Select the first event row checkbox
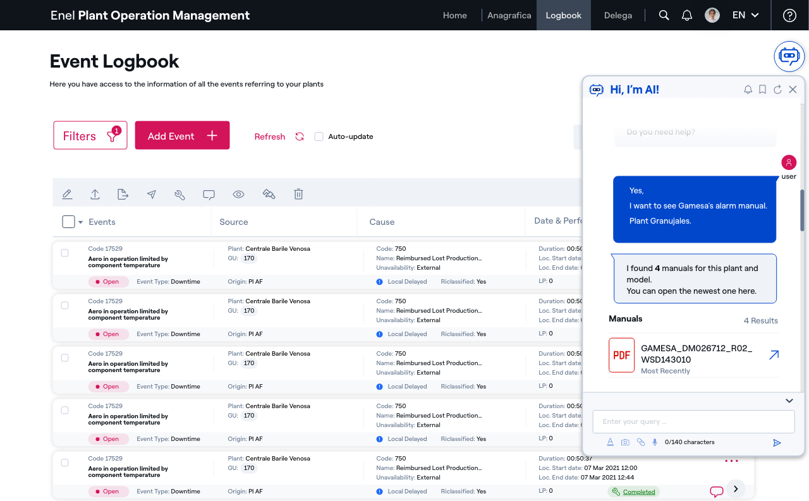 tap(64, 253)
